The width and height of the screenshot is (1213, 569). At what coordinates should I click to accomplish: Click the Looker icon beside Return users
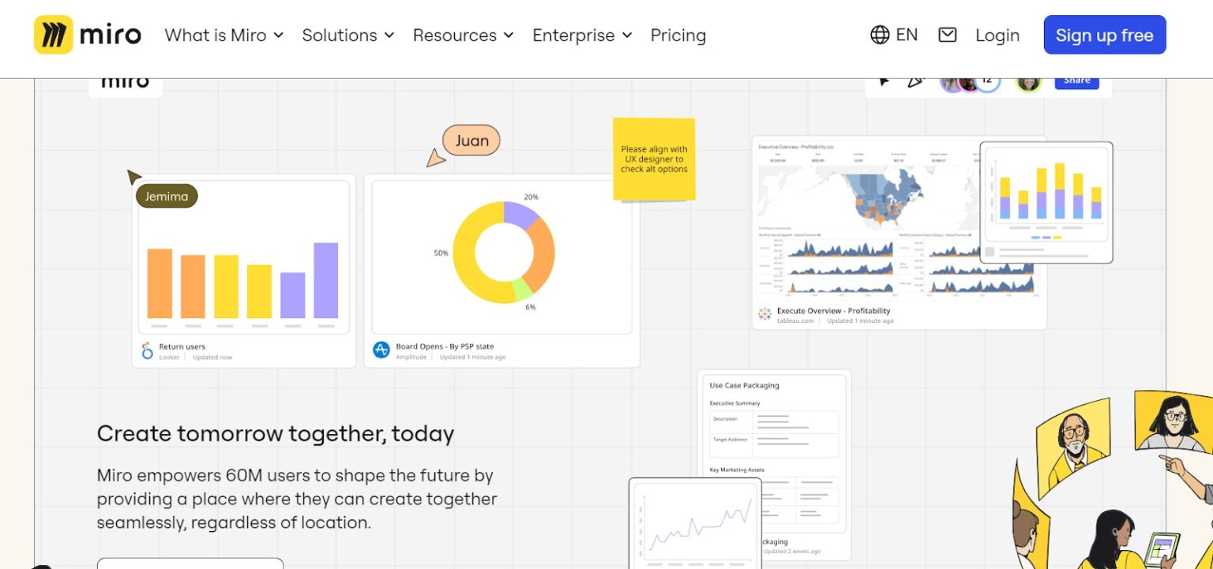[147, 351]
